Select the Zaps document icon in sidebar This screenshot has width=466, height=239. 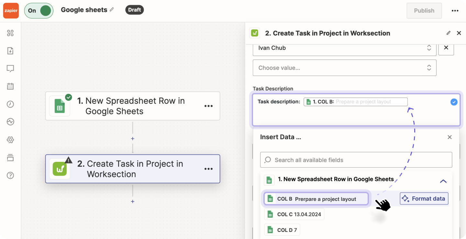(10, 51)
